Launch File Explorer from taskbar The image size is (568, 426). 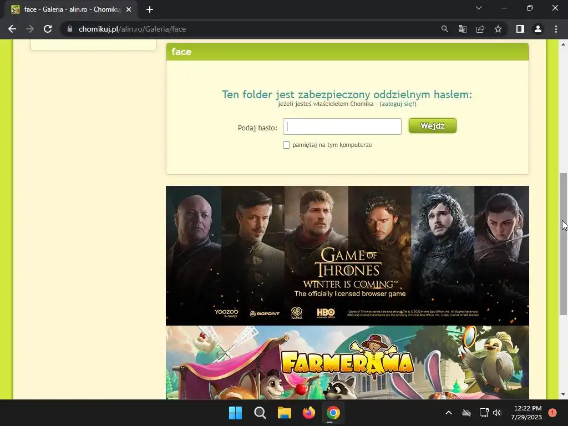click(x=285, y=413)
